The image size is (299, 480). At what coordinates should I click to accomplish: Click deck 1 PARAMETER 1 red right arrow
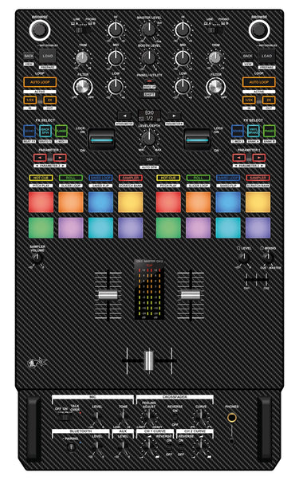point(60,158)
